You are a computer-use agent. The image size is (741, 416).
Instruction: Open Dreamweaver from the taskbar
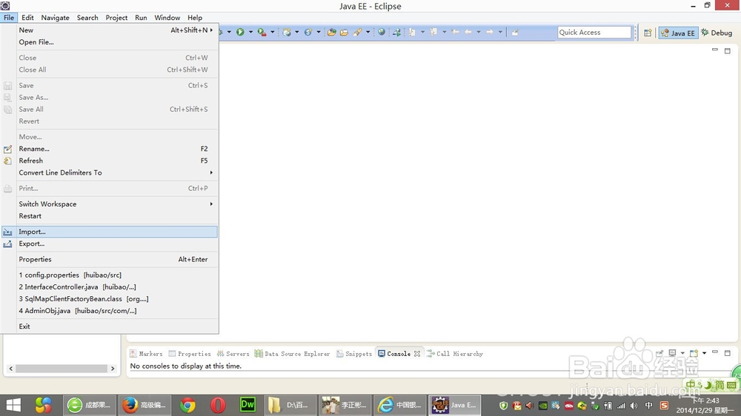tap(247, 405)
